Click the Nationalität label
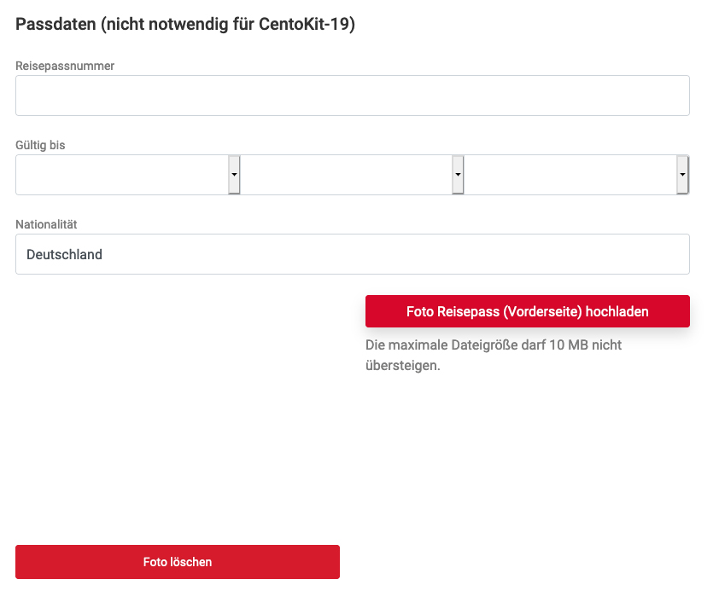 [x=46, y=224]
